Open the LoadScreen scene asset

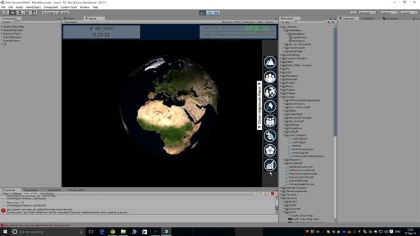pos(297,37)
